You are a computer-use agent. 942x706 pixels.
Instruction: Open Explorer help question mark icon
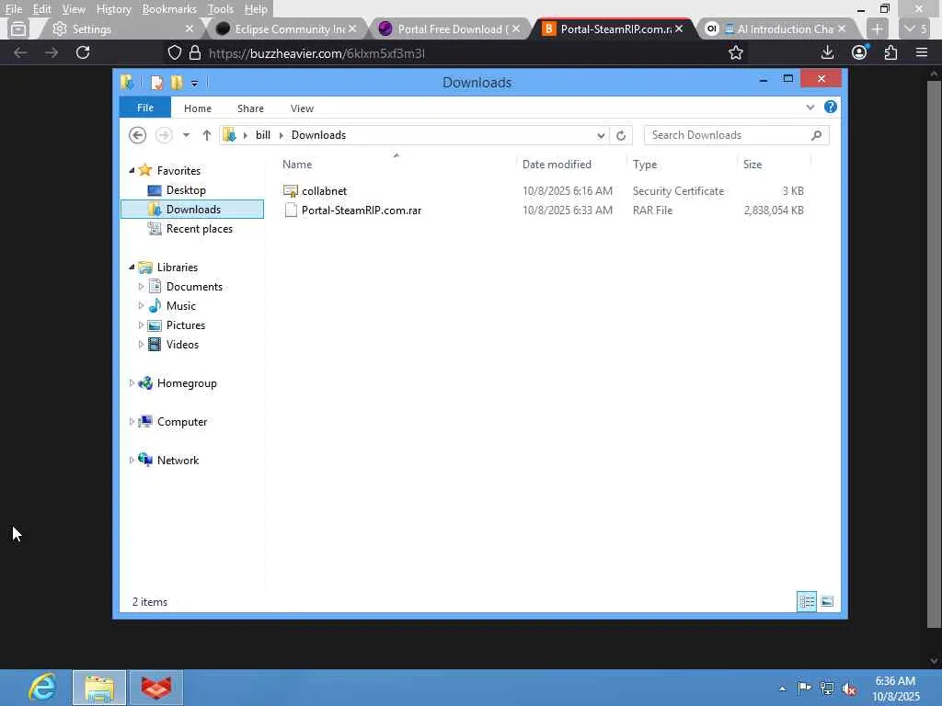coord(831,107)
